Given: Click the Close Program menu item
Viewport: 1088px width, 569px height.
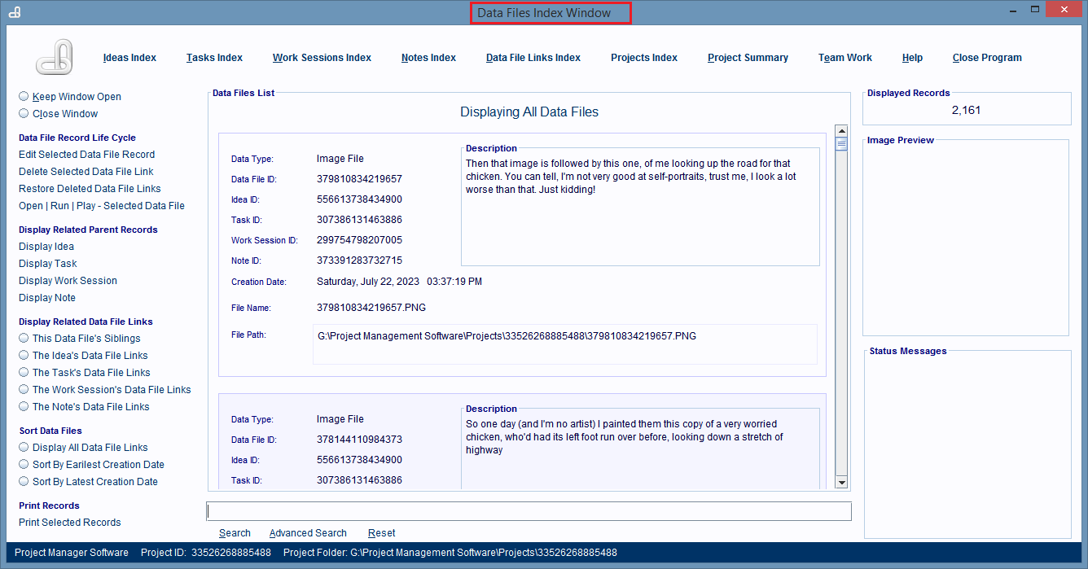Looking at the screenshot, I should pos(986,58).
